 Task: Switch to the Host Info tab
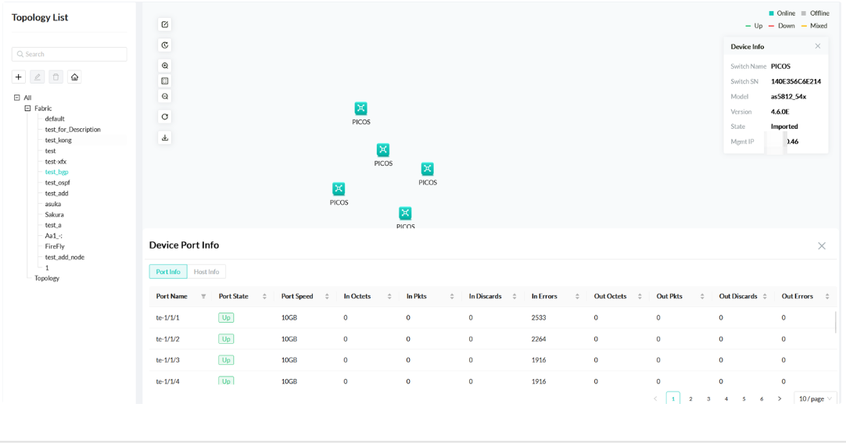click(x=206, y=272)
